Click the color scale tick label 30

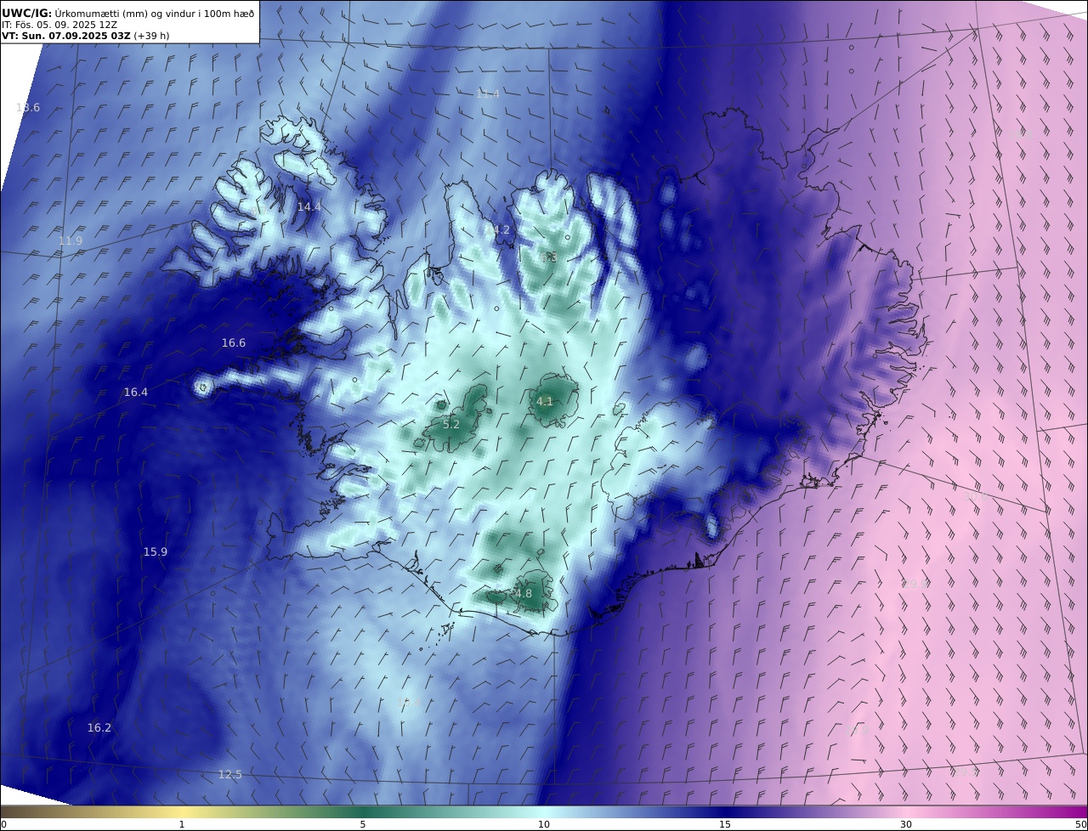pos(906,824)
